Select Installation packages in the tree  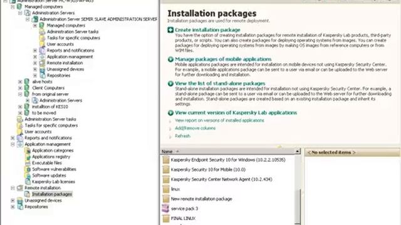pyautogui.click(x=52, y=194)
